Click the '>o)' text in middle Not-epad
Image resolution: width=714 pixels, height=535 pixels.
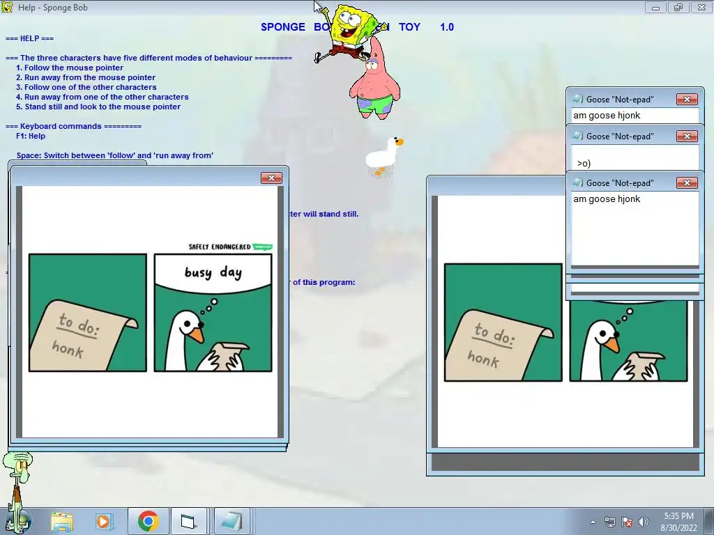[x=584, y=163]
